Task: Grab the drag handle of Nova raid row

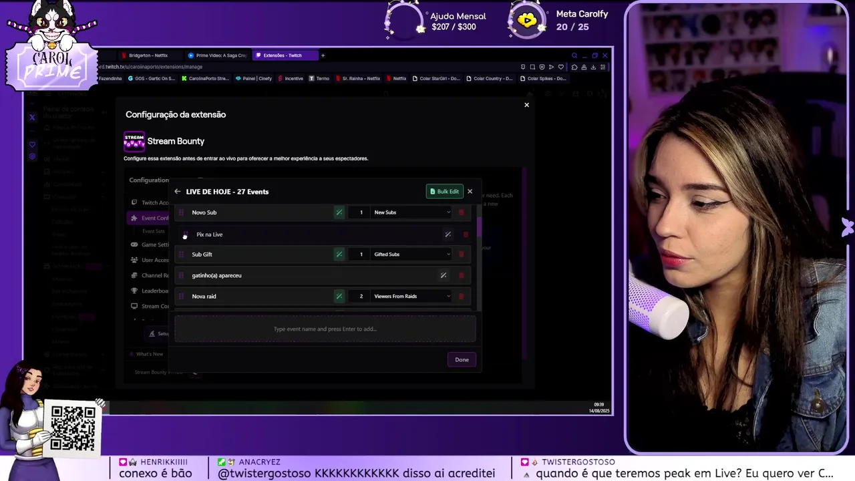Action: coord(181,297)
